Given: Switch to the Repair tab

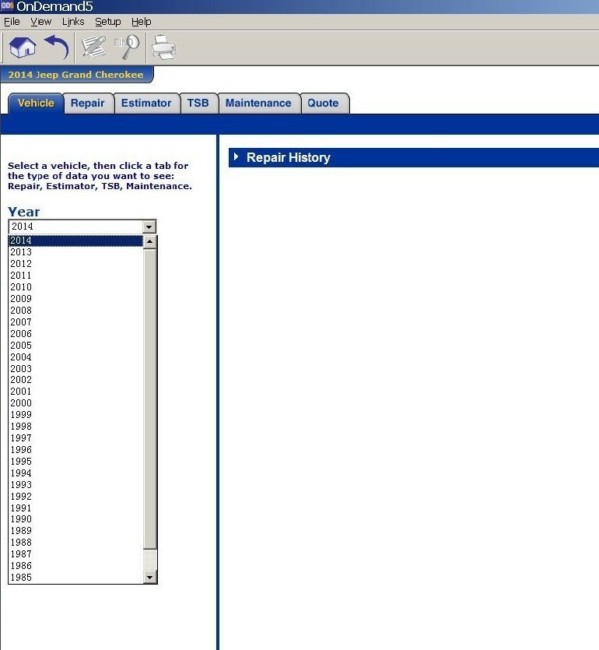Looking at the screenshot, I should click(87, 103).
